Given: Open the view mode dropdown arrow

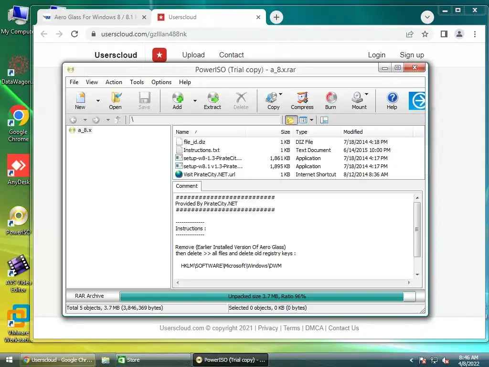Looking at the screenshot, I should tap(311, 120).
